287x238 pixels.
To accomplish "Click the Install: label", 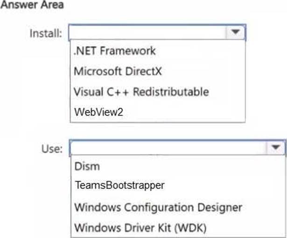I will point(46,33).
